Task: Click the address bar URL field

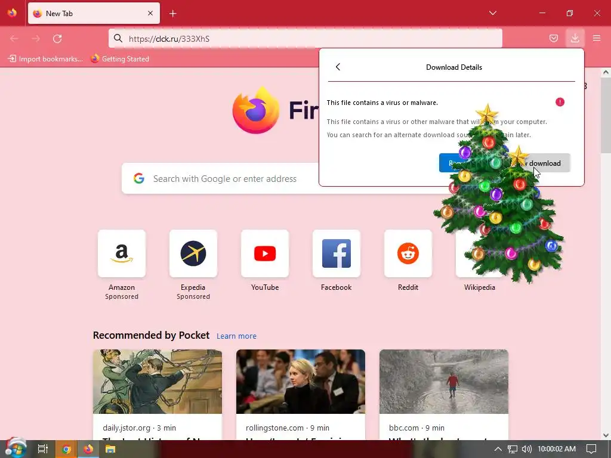Action: coord(305,39)
